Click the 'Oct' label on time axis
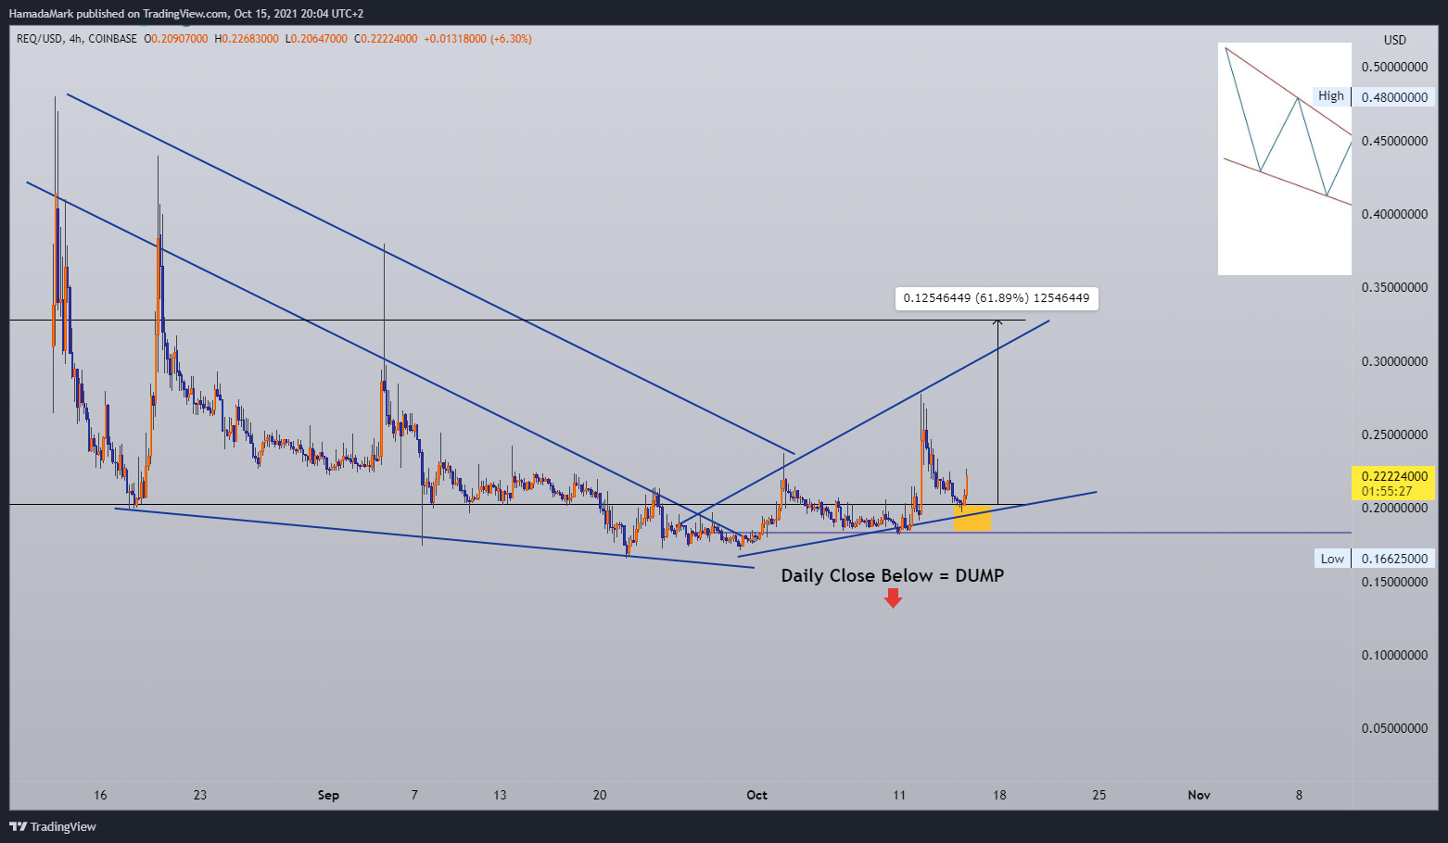Viewport: 1448px width, 843px height. 756,795
